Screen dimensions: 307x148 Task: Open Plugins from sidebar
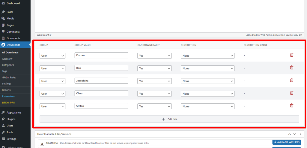click(11, 119)
